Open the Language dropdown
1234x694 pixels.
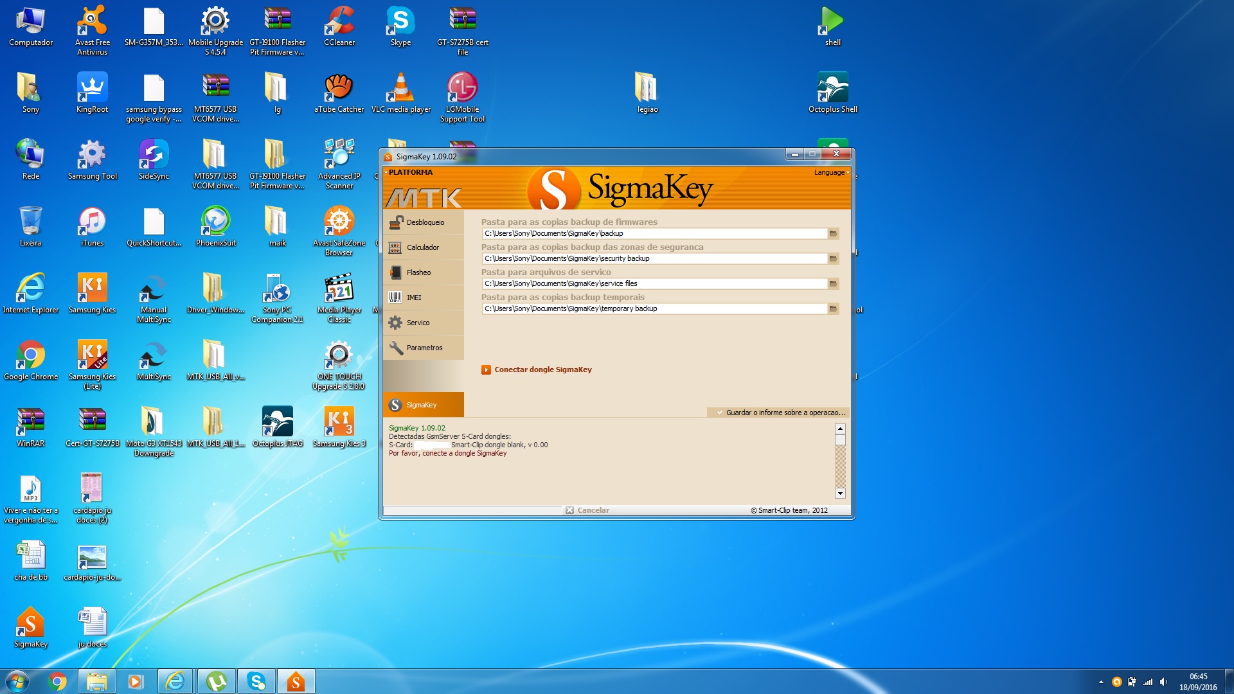click(x=831, y=172)
